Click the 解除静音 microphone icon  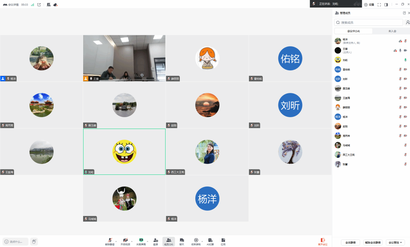(110, 240)
